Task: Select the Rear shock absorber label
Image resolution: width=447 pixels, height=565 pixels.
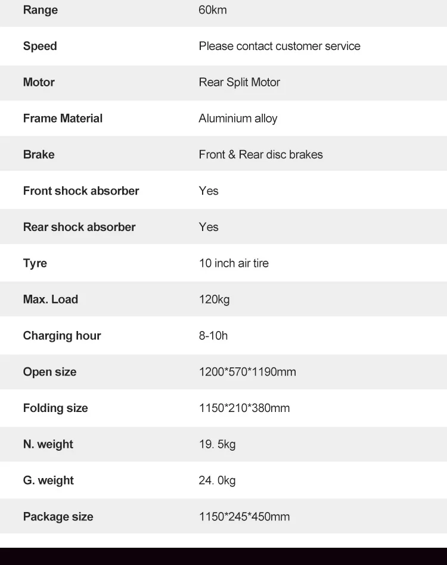Action: pyautogui.click(x=79, y=227)
